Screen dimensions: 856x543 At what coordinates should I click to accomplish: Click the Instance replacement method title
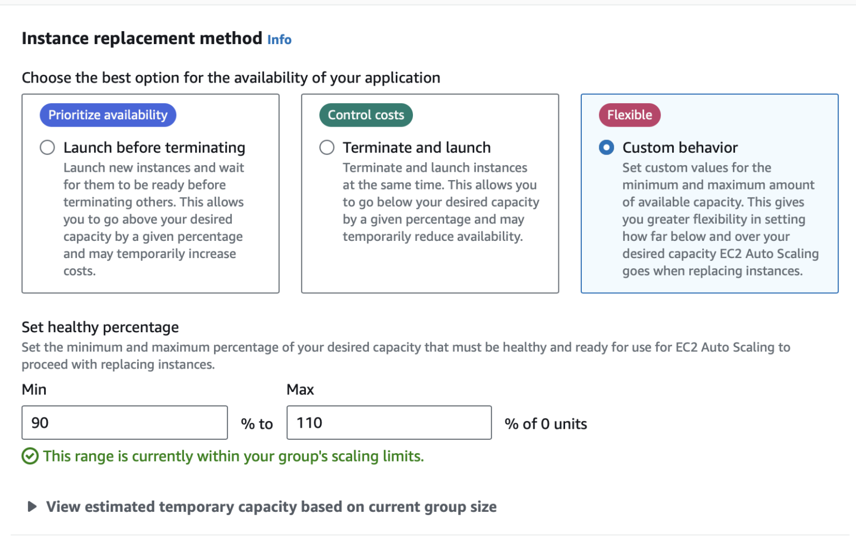click(x=142, y=38)
